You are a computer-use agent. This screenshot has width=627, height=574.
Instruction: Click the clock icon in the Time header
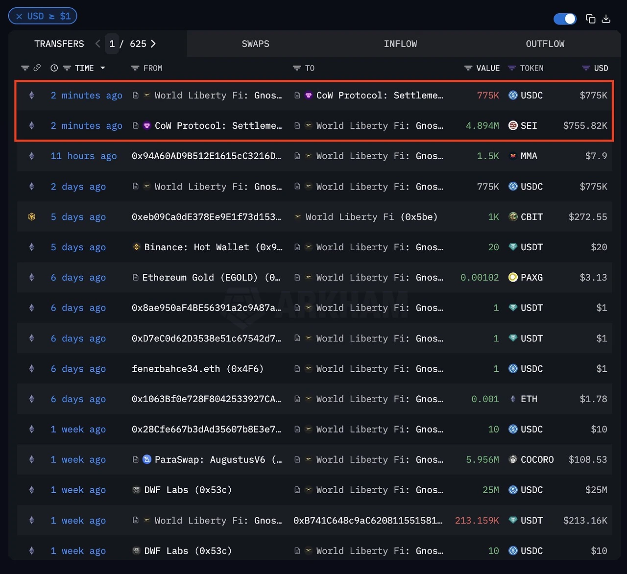(54, 68)
